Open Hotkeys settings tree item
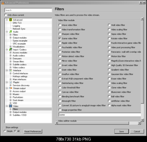 tap(20, 76)
